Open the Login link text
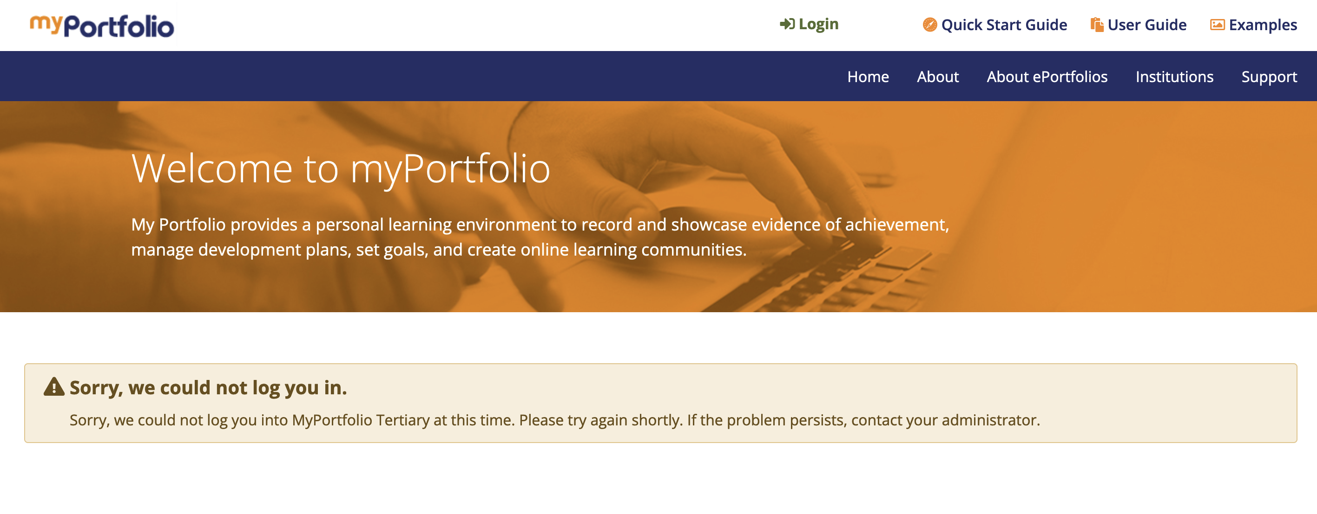1317x514 pixels. 818,24
